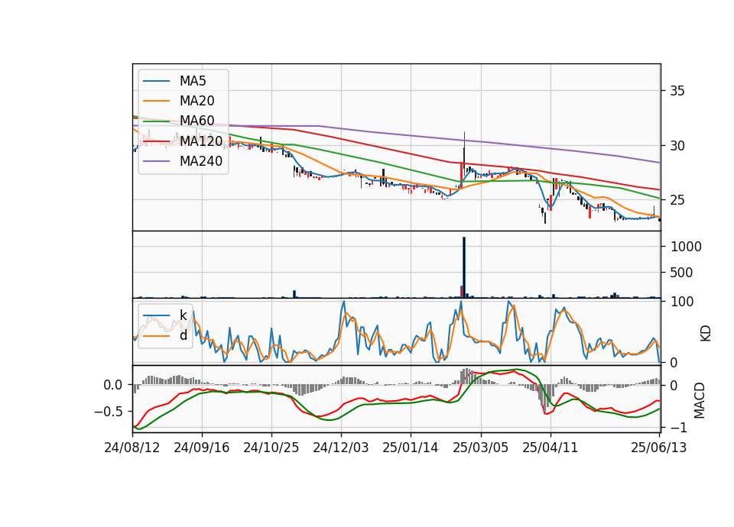Click the KD axis title

(x=706, y=333)
